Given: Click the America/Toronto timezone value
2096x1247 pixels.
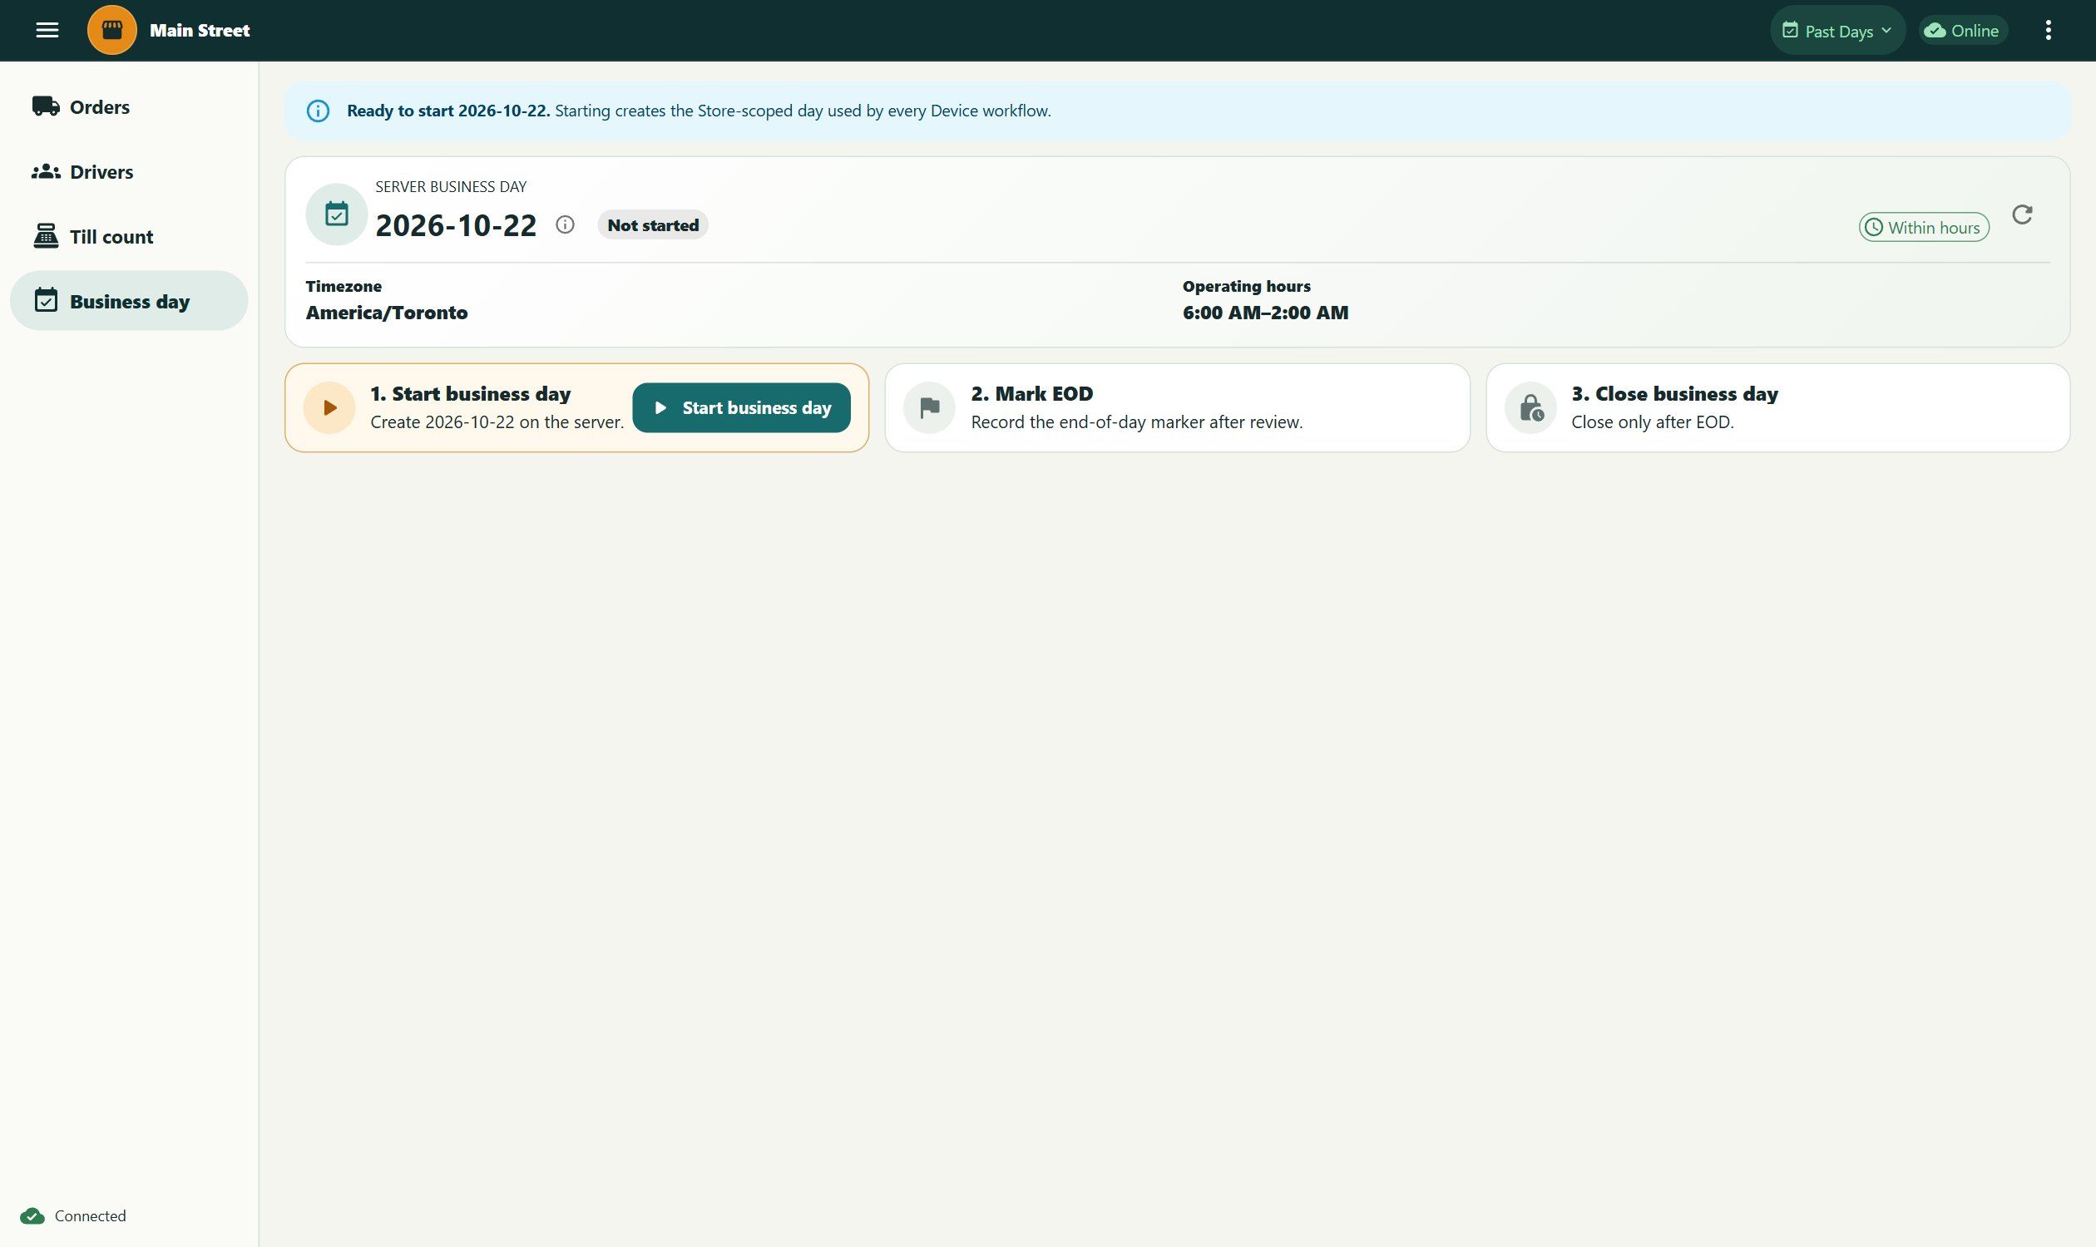Looking at the screenshot, I should tap(387, 313).
